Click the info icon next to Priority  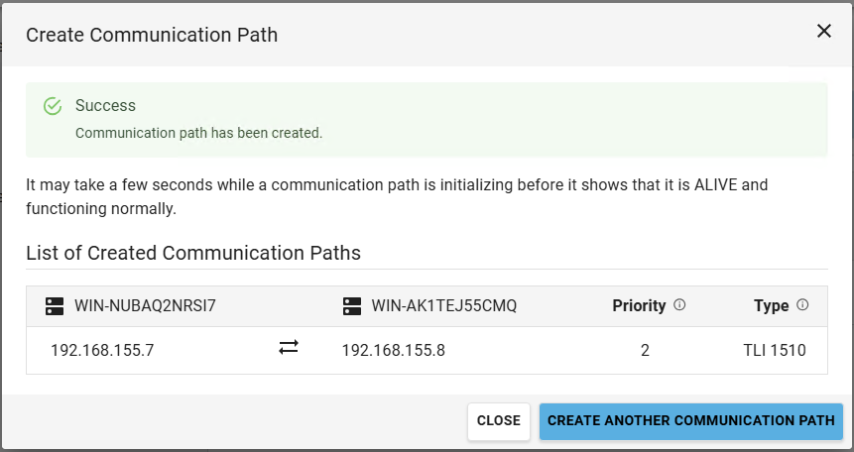(x=679, y=305)
